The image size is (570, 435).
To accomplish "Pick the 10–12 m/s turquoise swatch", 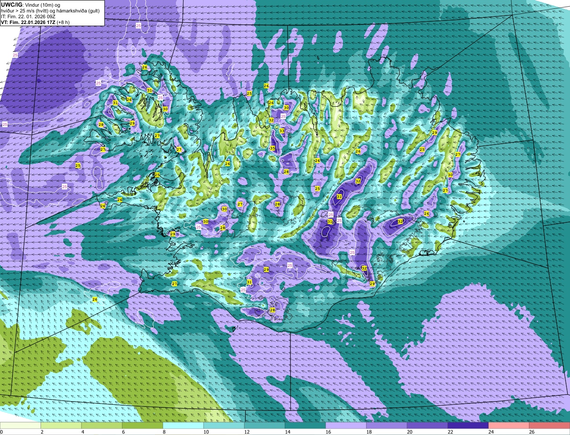I will [224, 425].
